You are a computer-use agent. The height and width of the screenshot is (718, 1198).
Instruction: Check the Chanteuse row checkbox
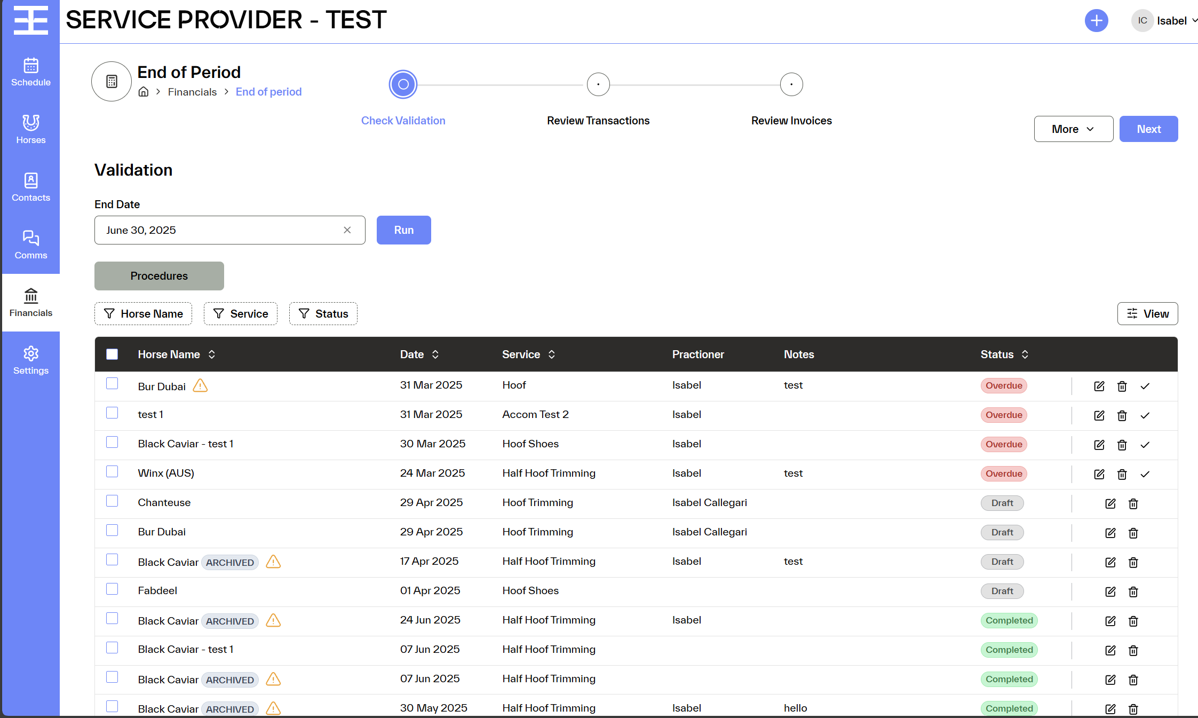pyautogui.click(x=112, y=501)
